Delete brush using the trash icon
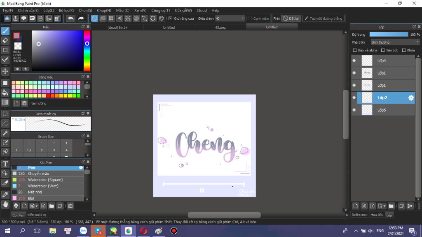This screenshot has width=422, height=237. click(x=70, y=206)
